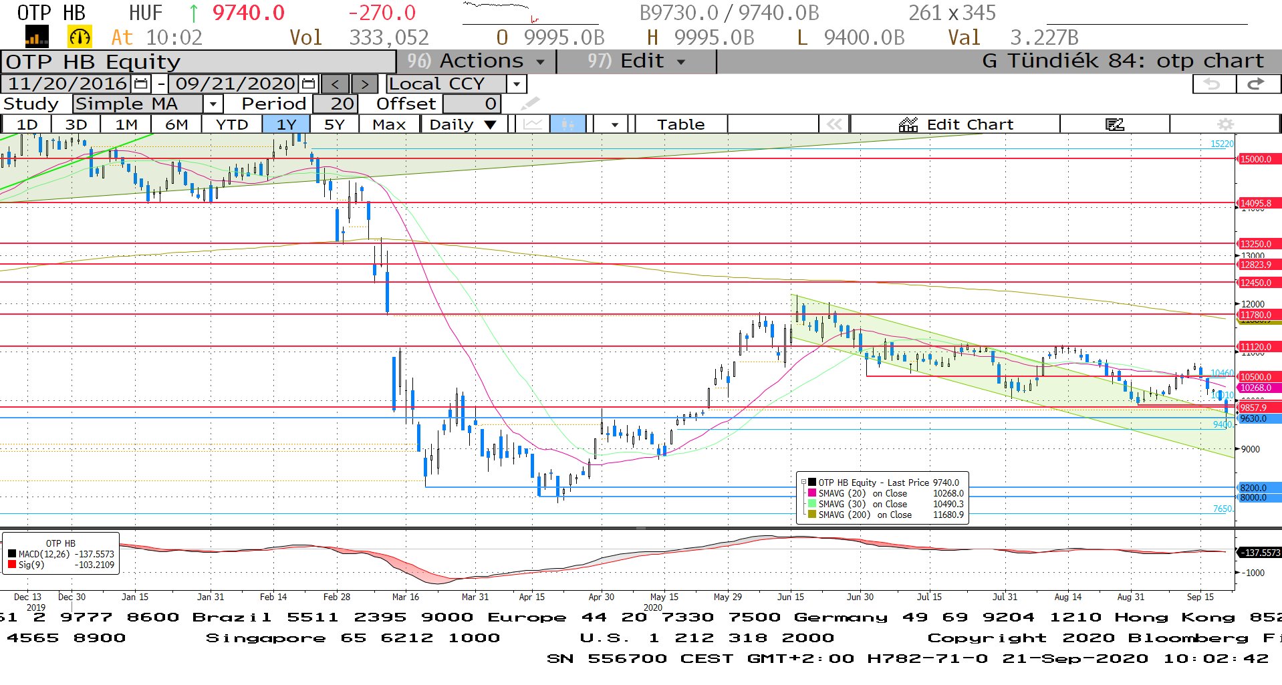
Task: Select the 5Y range tab
Action: pos(334,124)
